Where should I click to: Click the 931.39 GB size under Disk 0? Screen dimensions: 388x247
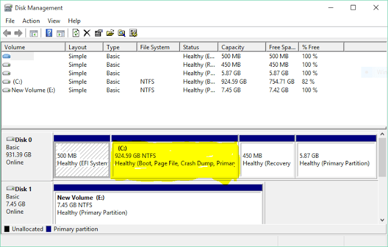point(19,155)
